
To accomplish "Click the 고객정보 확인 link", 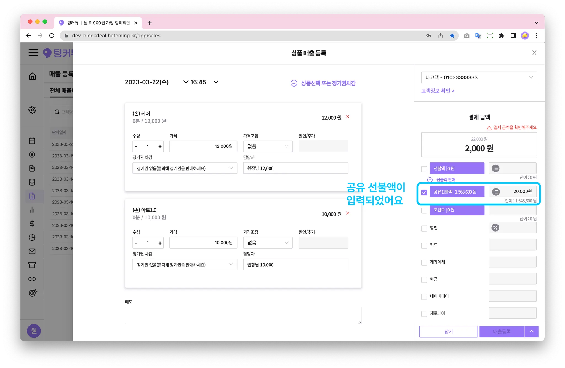I will pyautogui.click(x=438, y=91).
